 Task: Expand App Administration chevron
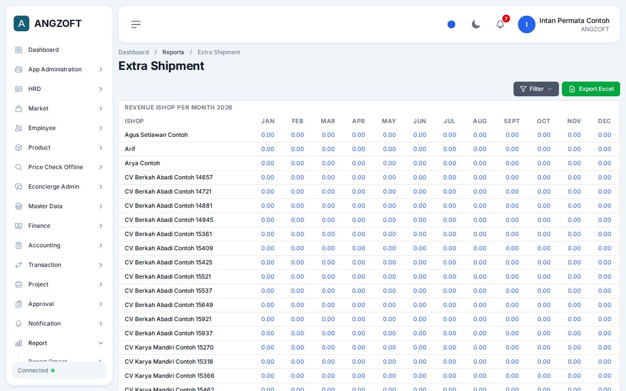101,69
